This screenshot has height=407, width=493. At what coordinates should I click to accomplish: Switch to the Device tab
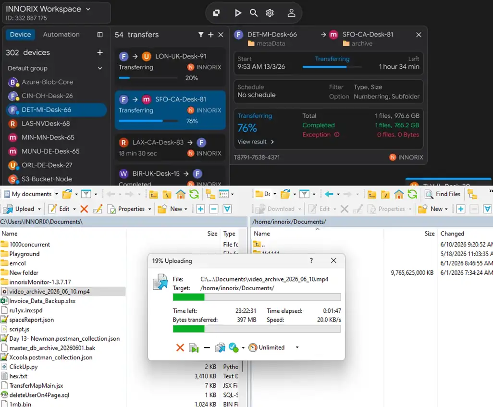tap(21, 35)
